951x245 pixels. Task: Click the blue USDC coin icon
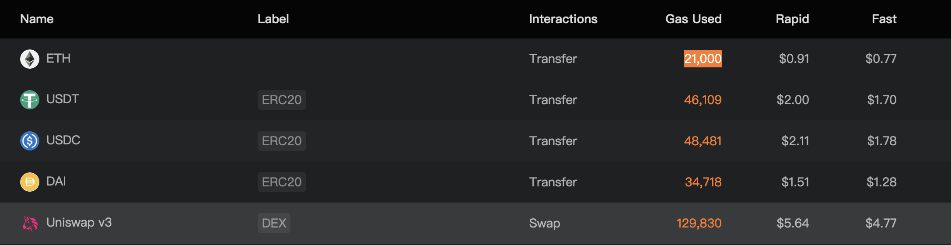(x=30, y=141)
